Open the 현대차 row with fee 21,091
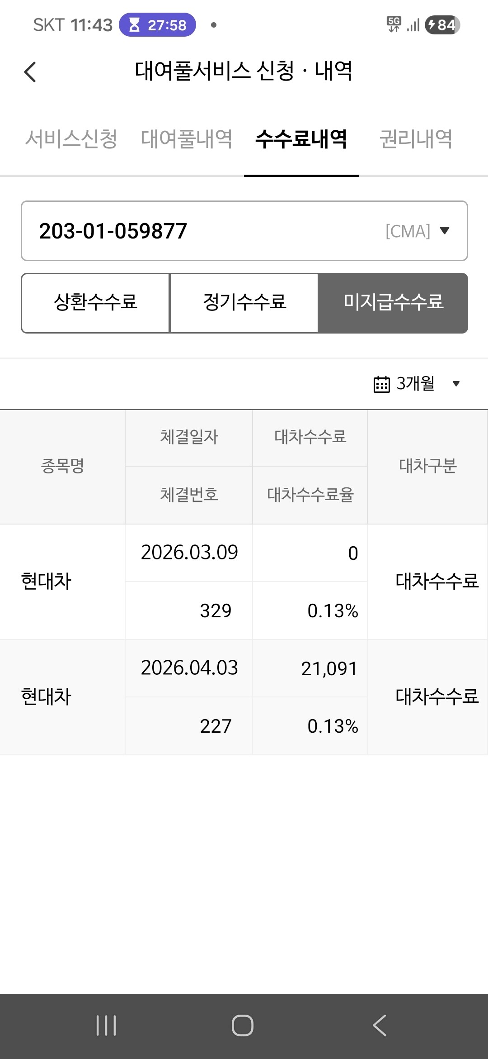 (x=244, y=697)
